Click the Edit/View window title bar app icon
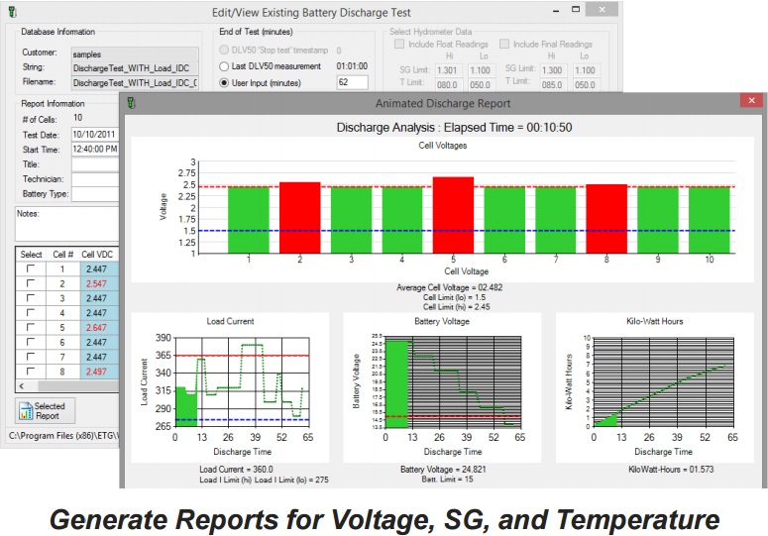Image resolution: width=768 pixels, height=536 pixels. pyautogui.click(x=12, y=11)
